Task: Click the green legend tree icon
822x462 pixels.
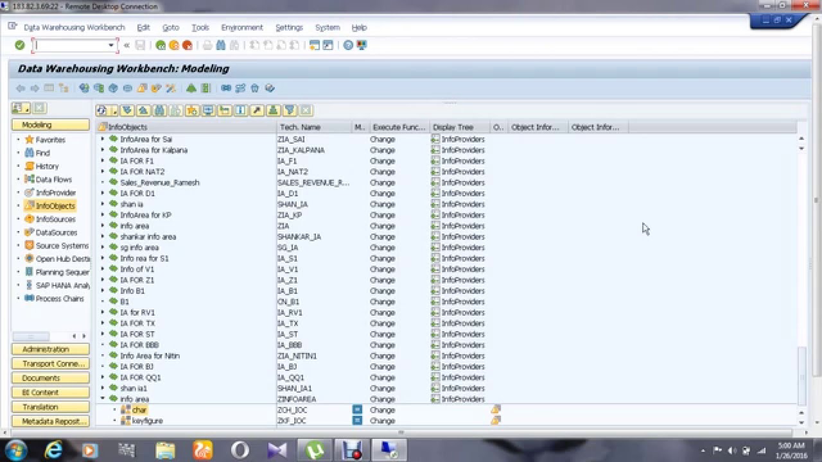Action: tap(274, 110)
